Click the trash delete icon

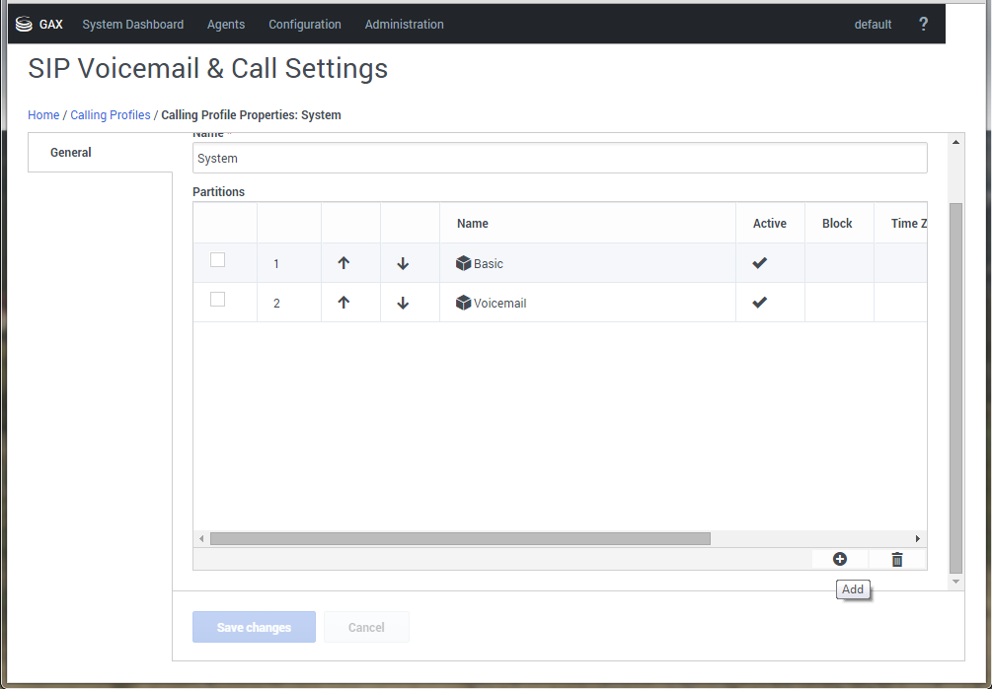click(x=896, y=559)
